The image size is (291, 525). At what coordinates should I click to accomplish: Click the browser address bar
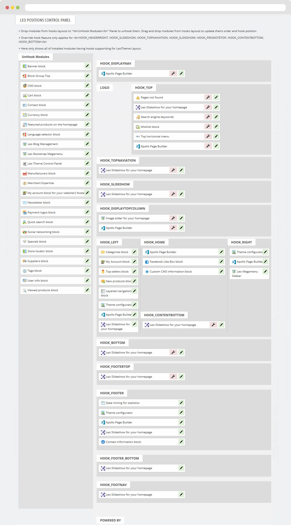155,7
